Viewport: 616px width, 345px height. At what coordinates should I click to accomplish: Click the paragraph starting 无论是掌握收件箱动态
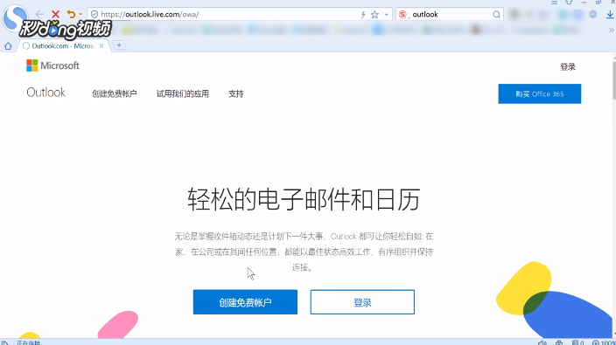[304, 252]
